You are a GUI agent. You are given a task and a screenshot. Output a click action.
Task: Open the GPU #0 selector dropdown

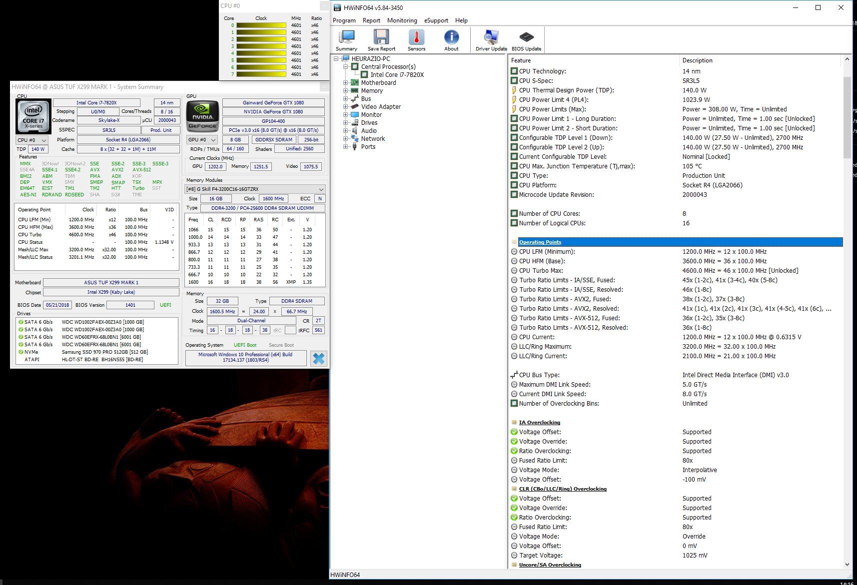coord(202,140)
